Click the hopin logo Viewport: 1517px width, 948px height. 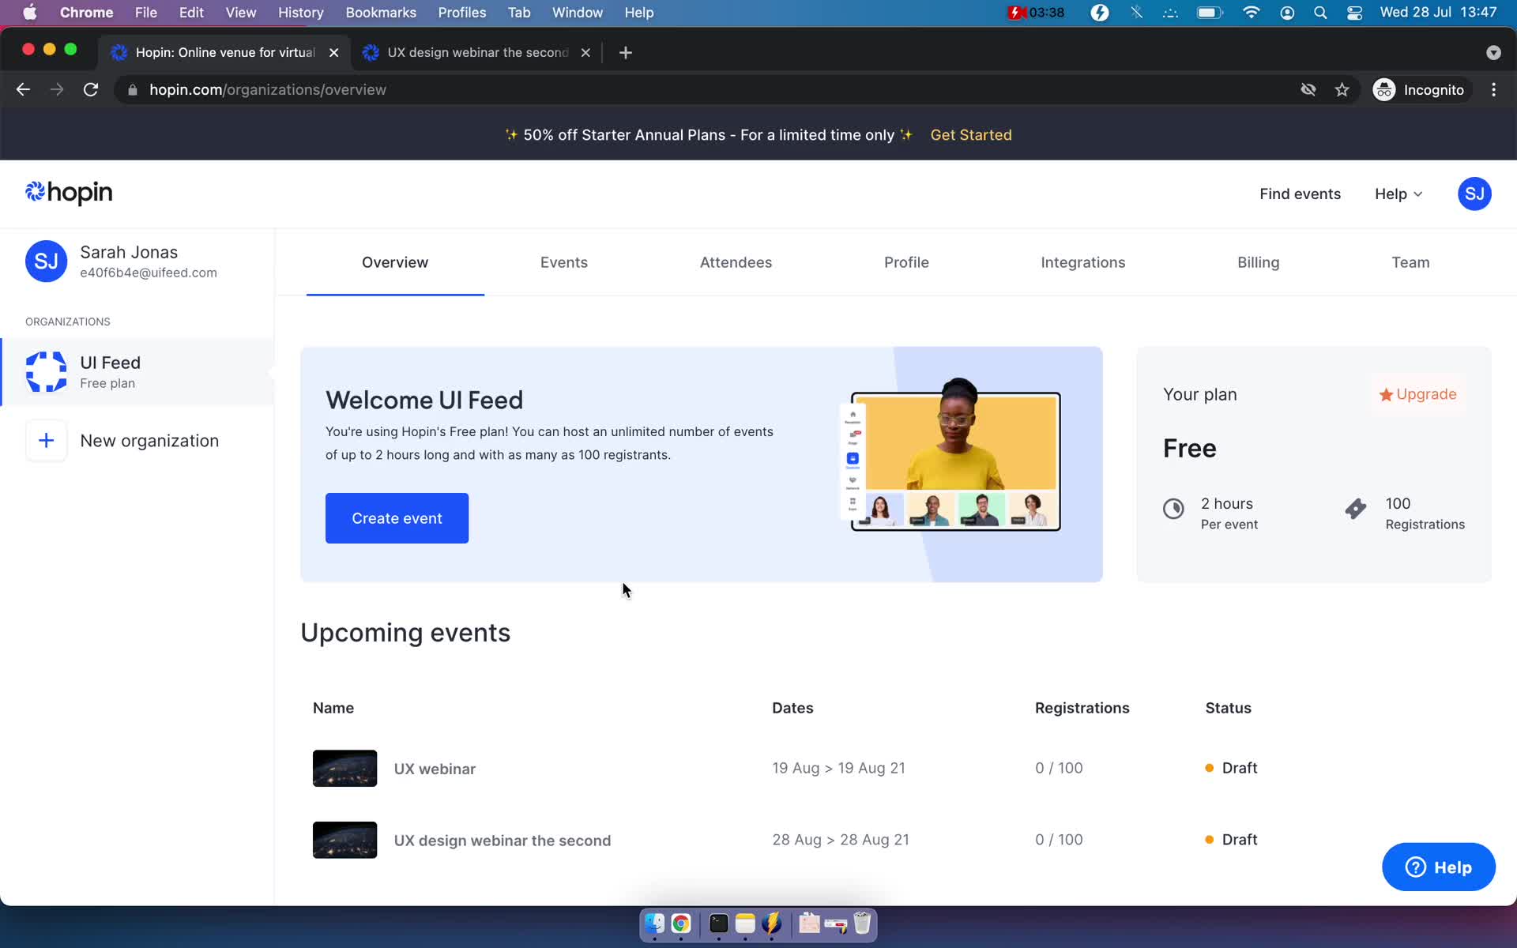69,193
